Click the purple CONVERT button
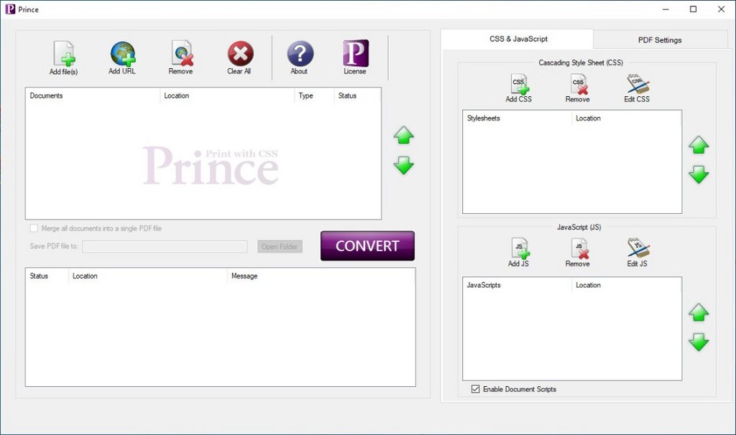Screen dimensions: 736x435 pos(367,245)
